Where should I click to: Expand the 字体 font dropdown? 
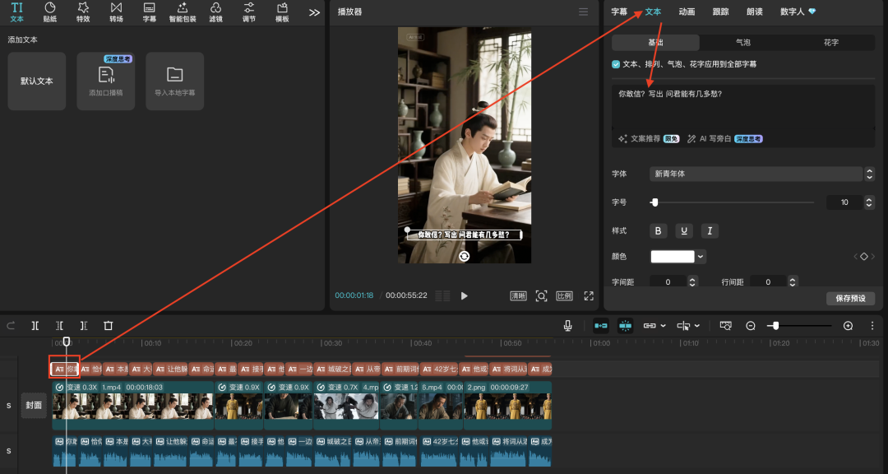(x=869, y=174)
